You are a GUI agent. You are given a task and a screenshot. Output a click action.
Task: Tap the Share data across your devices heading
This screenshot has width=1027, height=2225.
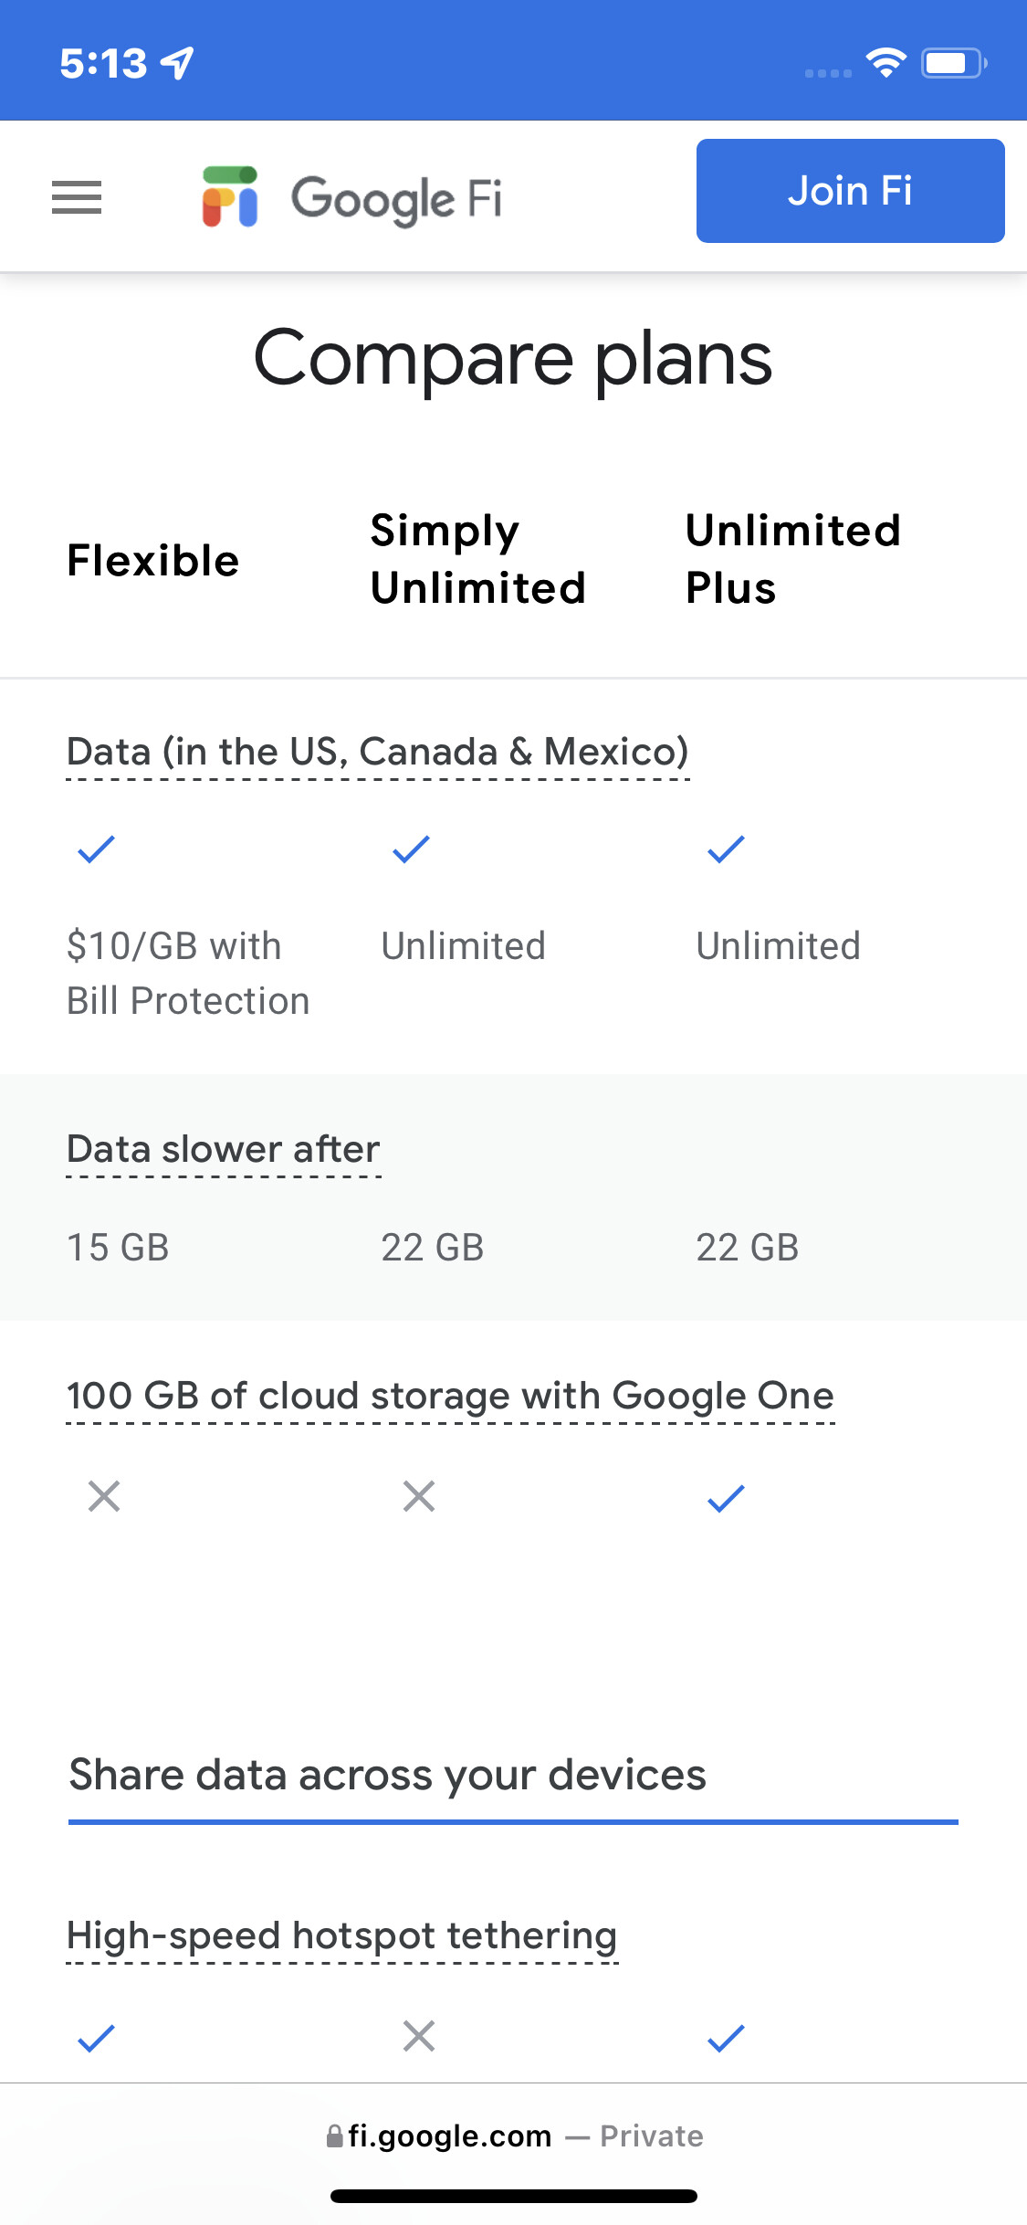tap(388, 1776)
